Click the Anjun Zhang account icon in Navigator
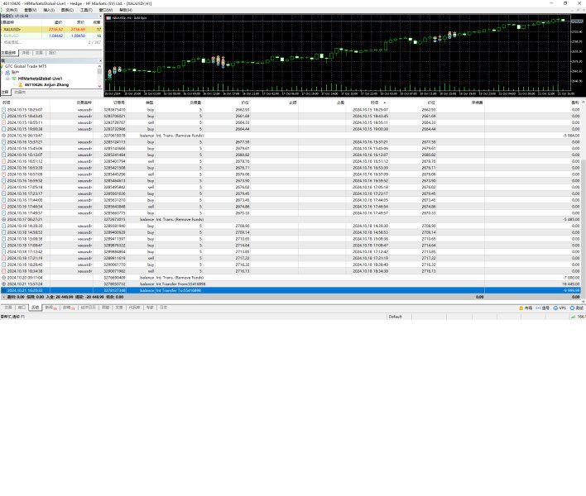 [x=18, y=84]
